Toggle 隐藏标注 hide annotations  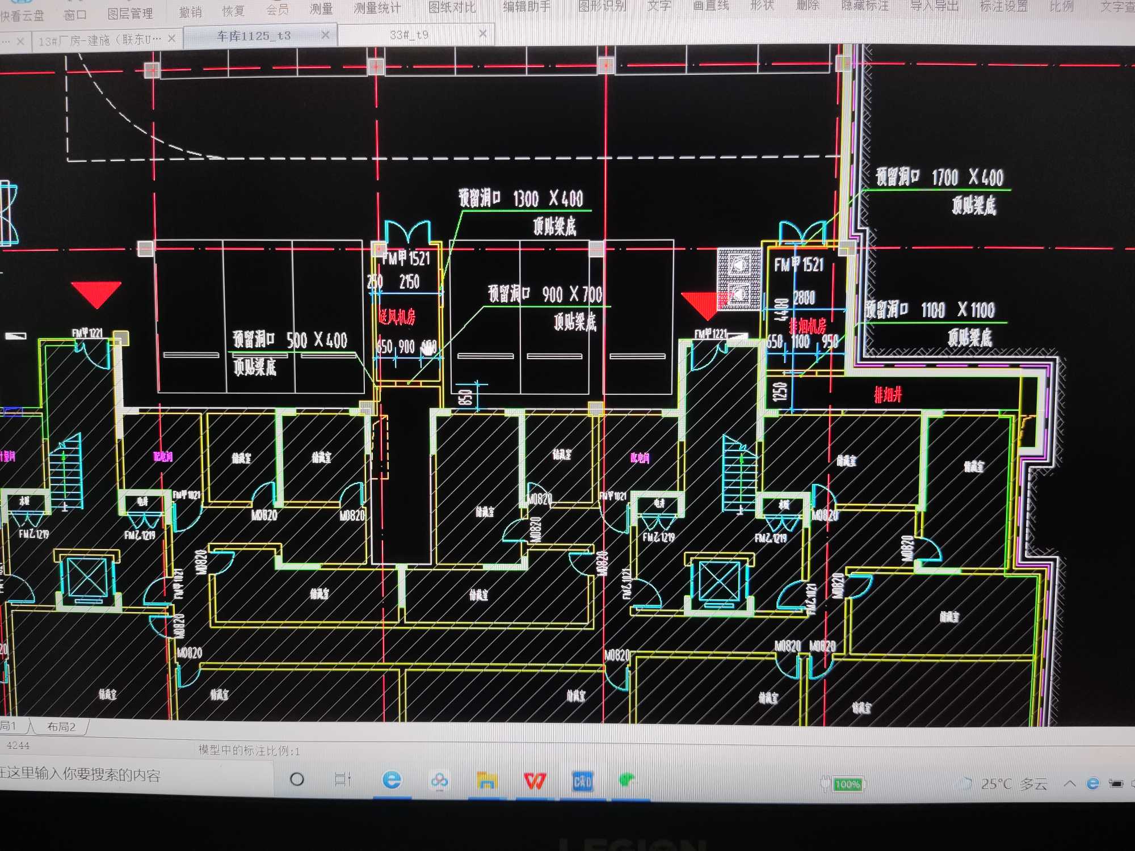[x=865, y=6]
